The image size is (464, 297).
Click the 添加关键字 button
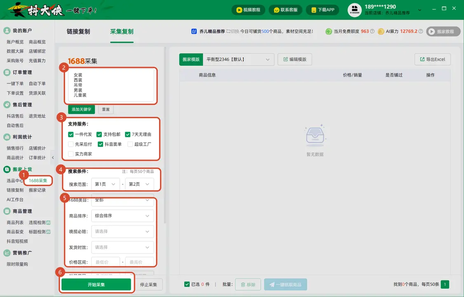tap(81, 109)
